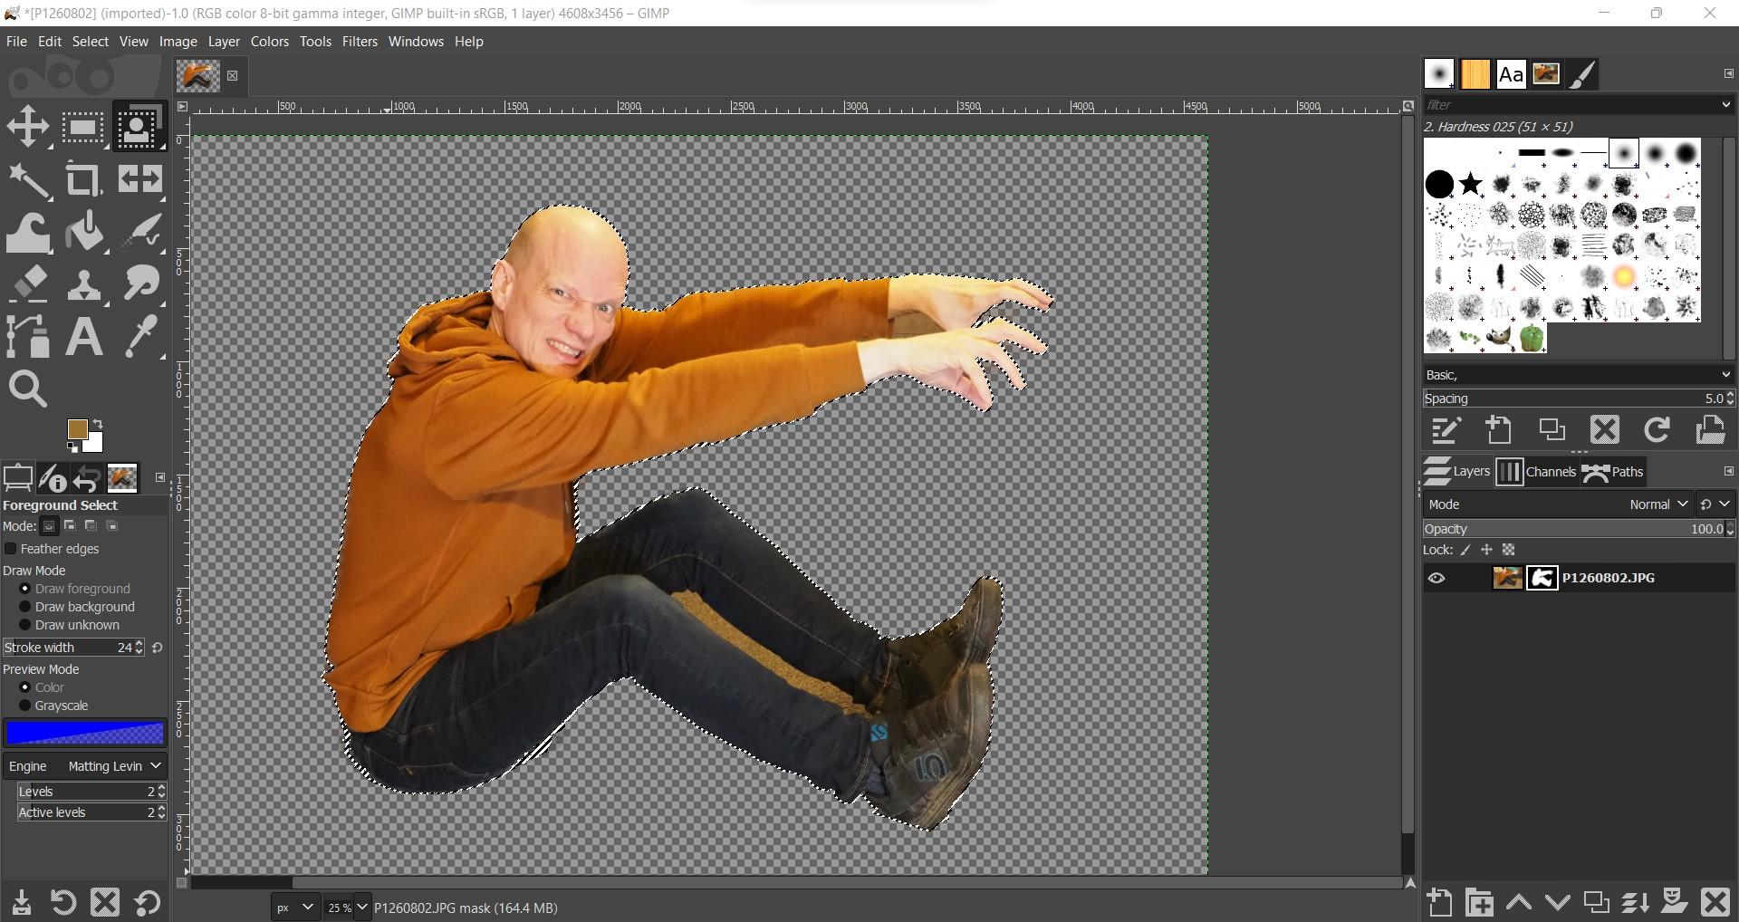The width and height of the screenshot is (1739, 922).
Task: Delete the selected brush
Action: pyautogui.click(x=1603, y=430)
